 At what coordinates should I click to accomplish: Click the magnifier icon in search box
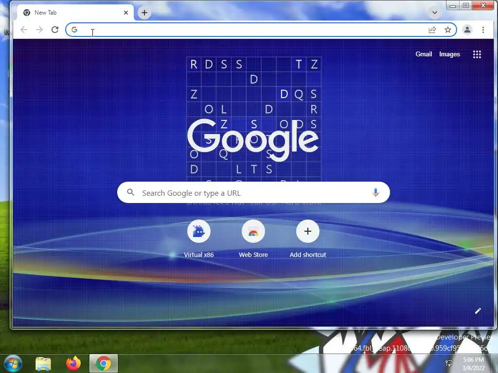(130, 192)
